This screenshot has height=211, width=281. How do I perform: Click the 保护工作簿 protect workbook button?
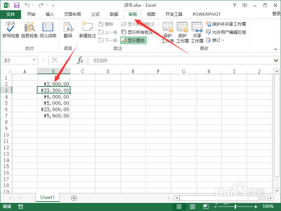click(x=182, y=33)
